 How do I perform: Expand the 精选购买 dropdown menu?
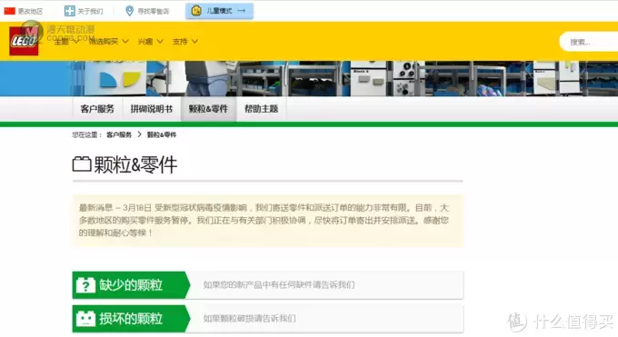tap(109, 42)
